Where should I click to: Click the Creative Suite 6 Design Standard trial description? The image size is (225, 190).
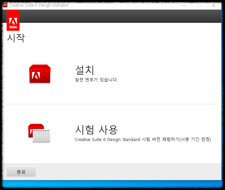click(143, 139)
